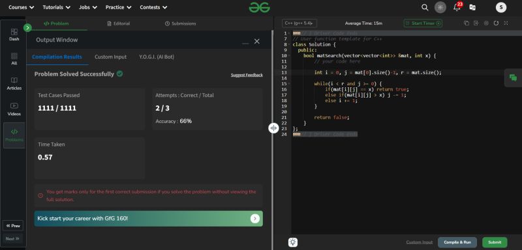Open the S user profile avatar
522x250 pixels.
click(x=501, y=7)
